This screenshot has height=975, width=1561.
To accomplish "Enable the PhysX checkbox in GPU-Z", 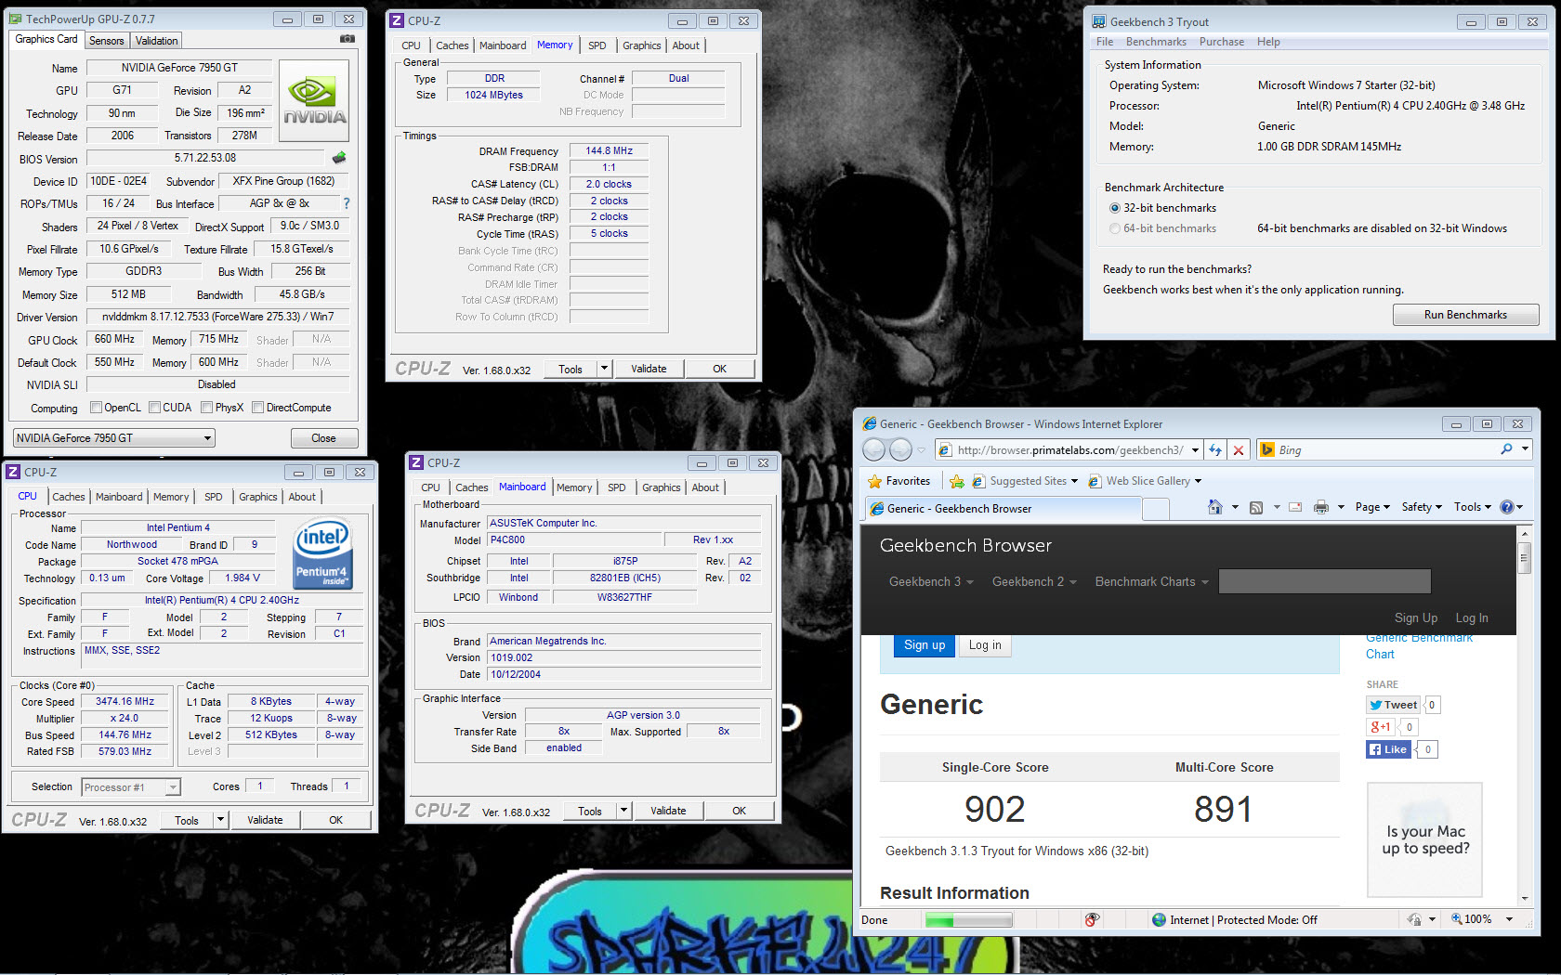I will pyautogui.click(x=206, y=408).
